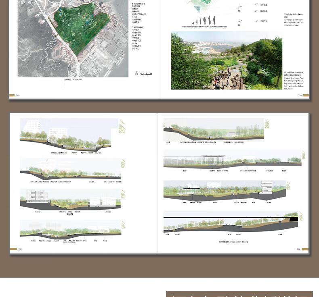This screenshot has width=319, height=297.
Task: Click the human figure scale silhouettes diagram
Action: [x=205, y=21]
